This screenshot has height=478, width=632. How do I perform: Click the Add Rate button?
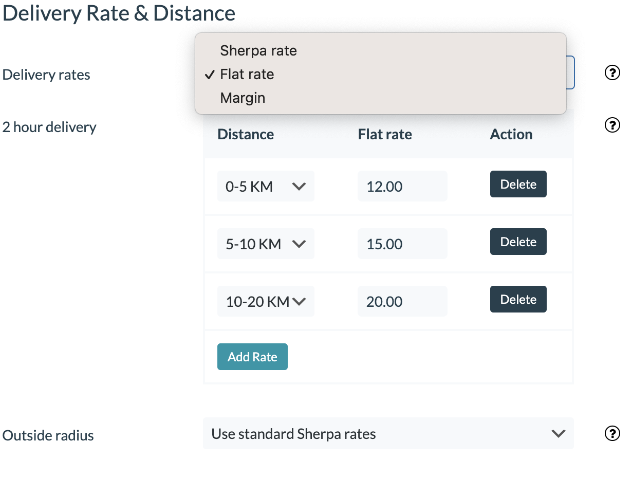tap(252, 357)
